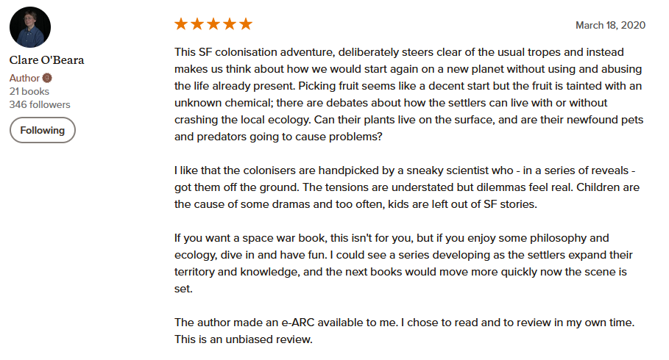Click the brown author badge icon

47,78
